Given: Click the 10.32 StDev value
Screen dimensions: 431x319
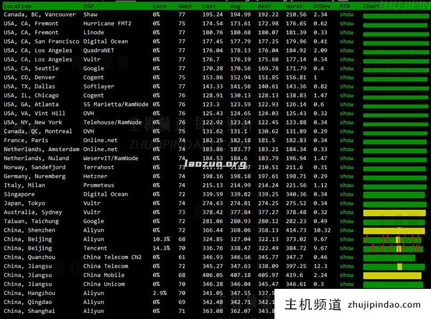Looking at the screenshot, I should 322,231.
